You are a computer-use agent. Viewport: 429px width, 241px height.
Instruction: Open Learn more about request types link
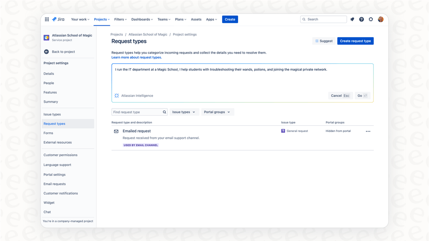pos(136,57)
